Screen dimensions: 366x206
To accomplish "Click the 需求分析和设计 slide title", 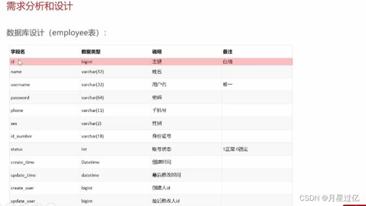I will coord(39,6).
